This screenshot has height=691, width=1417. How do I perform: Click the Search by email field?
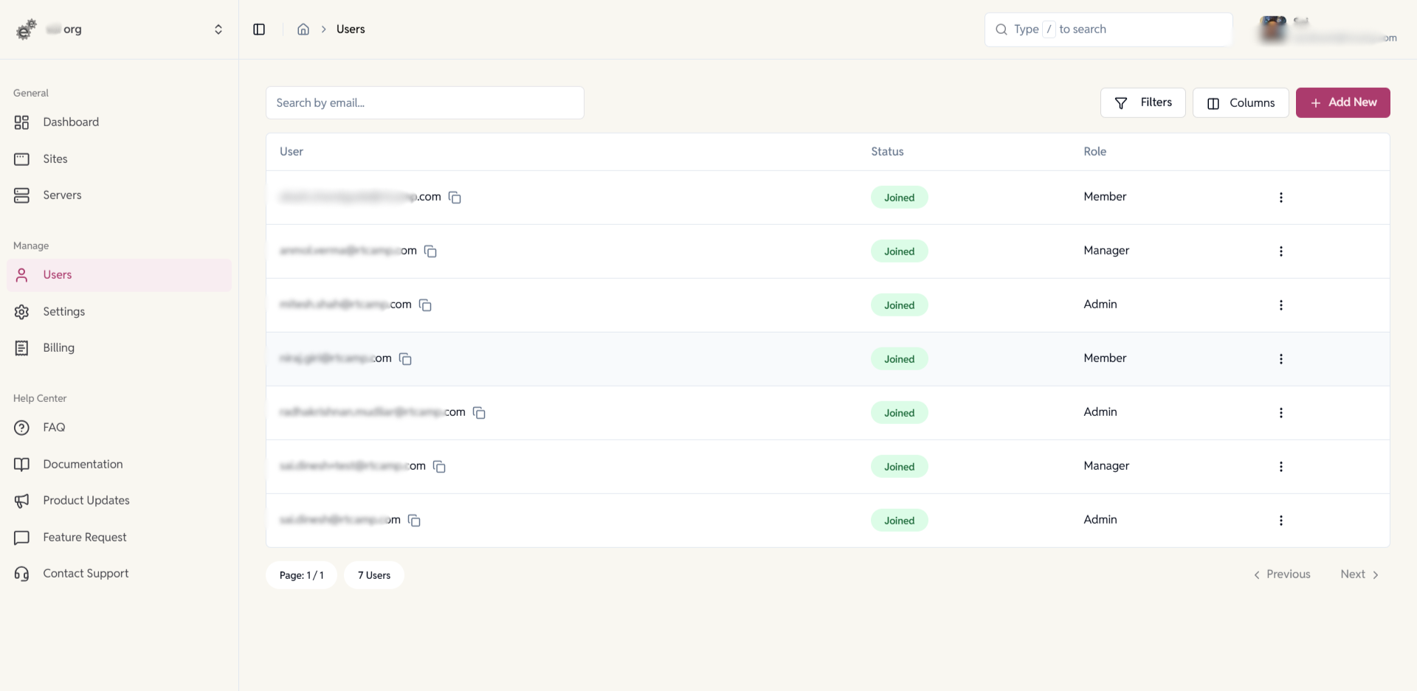(424, 103)
